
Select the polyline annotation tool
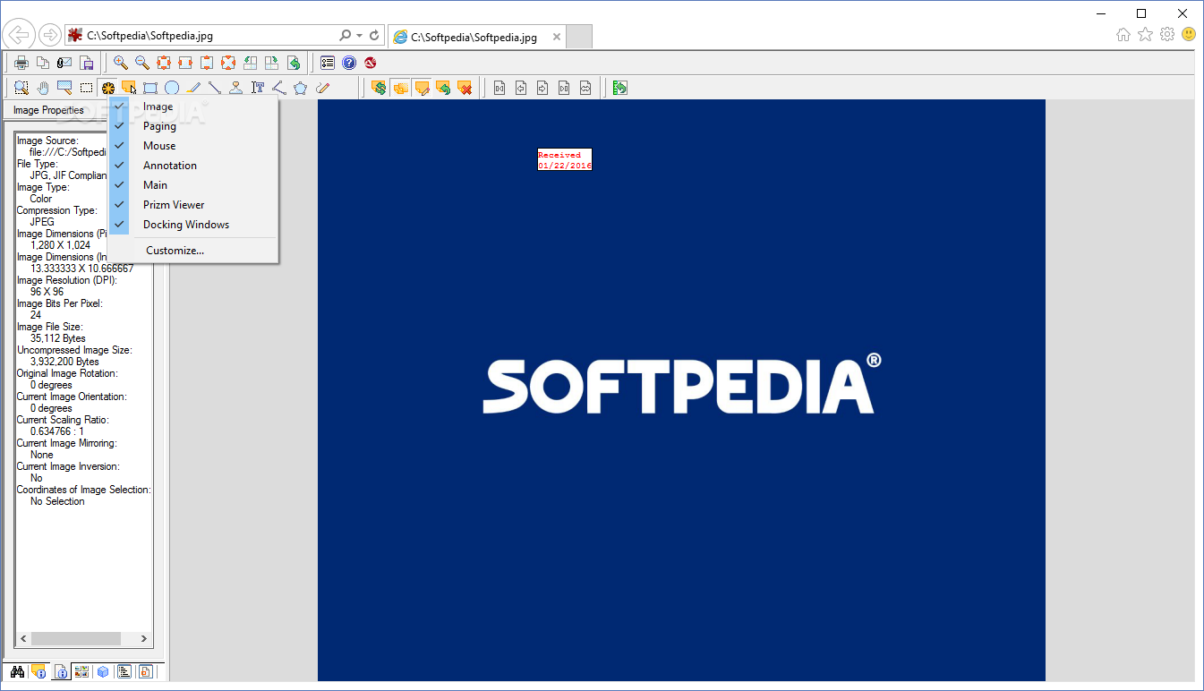[x=279, y=88]
